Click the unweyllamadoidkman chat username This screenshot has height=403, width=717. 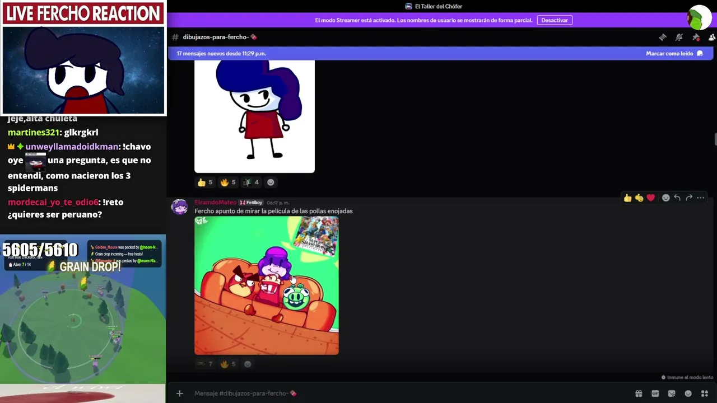[72, 147]
